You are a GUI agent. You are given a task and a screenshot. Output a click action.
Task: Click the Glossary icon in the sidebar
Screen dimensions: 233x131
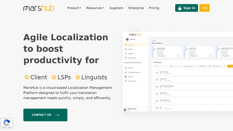coord(126,77)
